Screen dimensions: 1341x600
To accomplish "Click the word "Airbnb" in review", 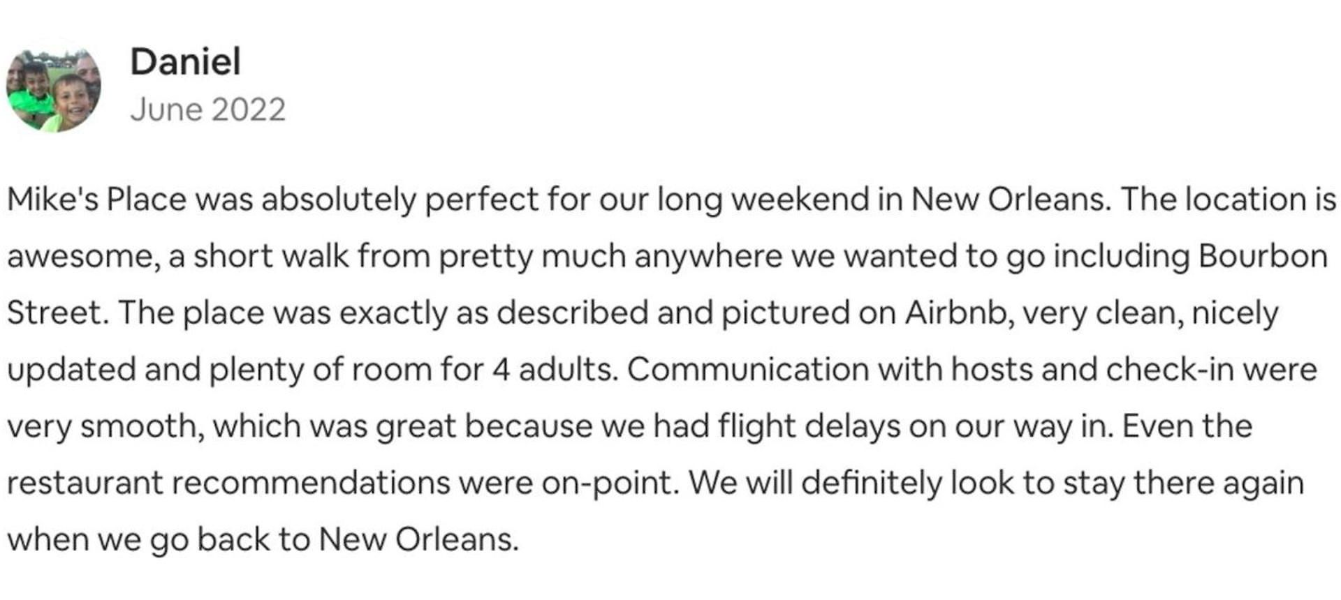I will coord(958,313).
